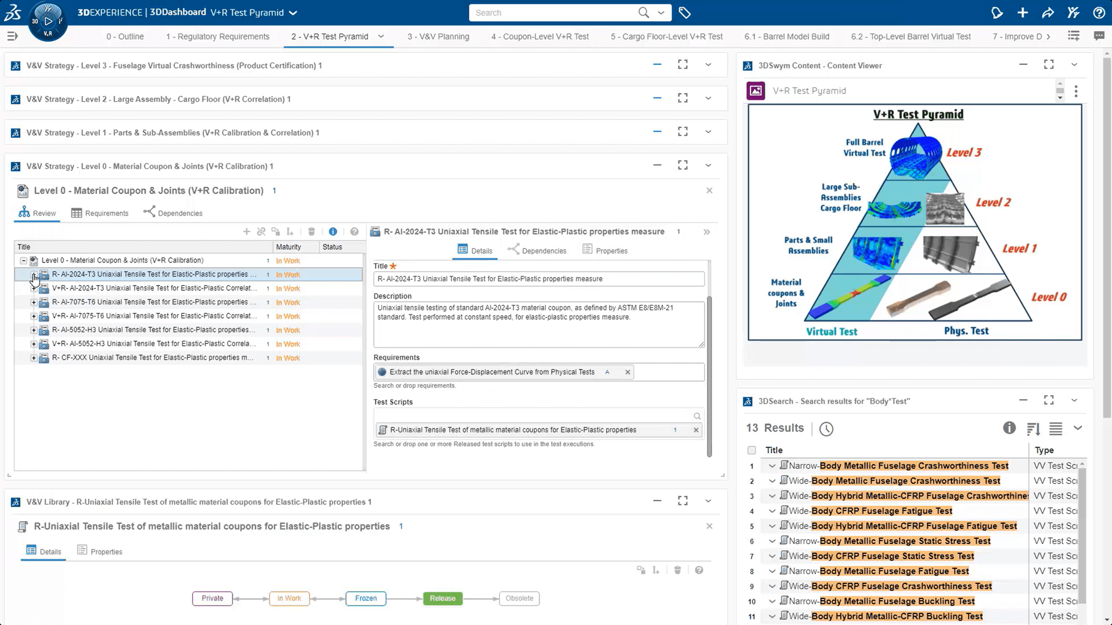The image size is (1112, 625).
Task: Click the tag icon next to search
Action: [684, 13]
